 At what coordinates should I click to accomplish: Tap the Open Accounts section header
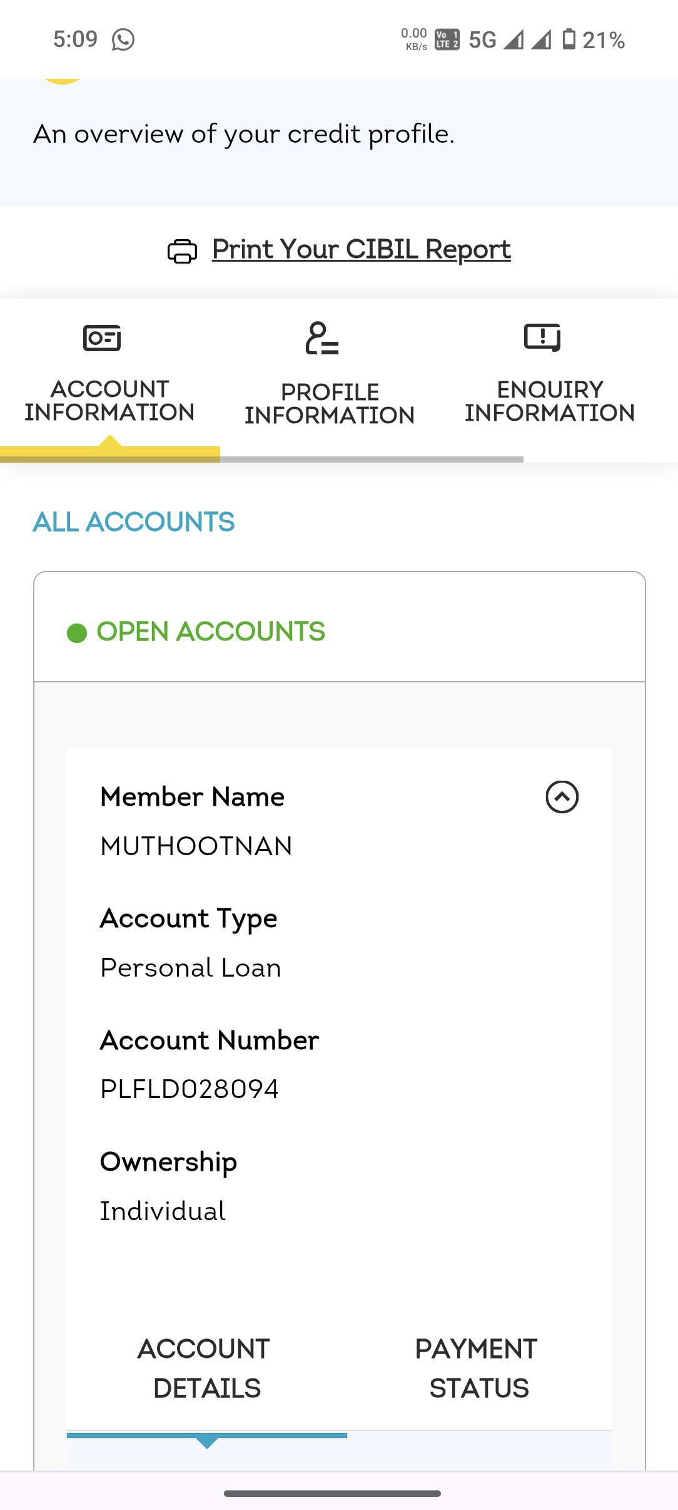point(211,632)
